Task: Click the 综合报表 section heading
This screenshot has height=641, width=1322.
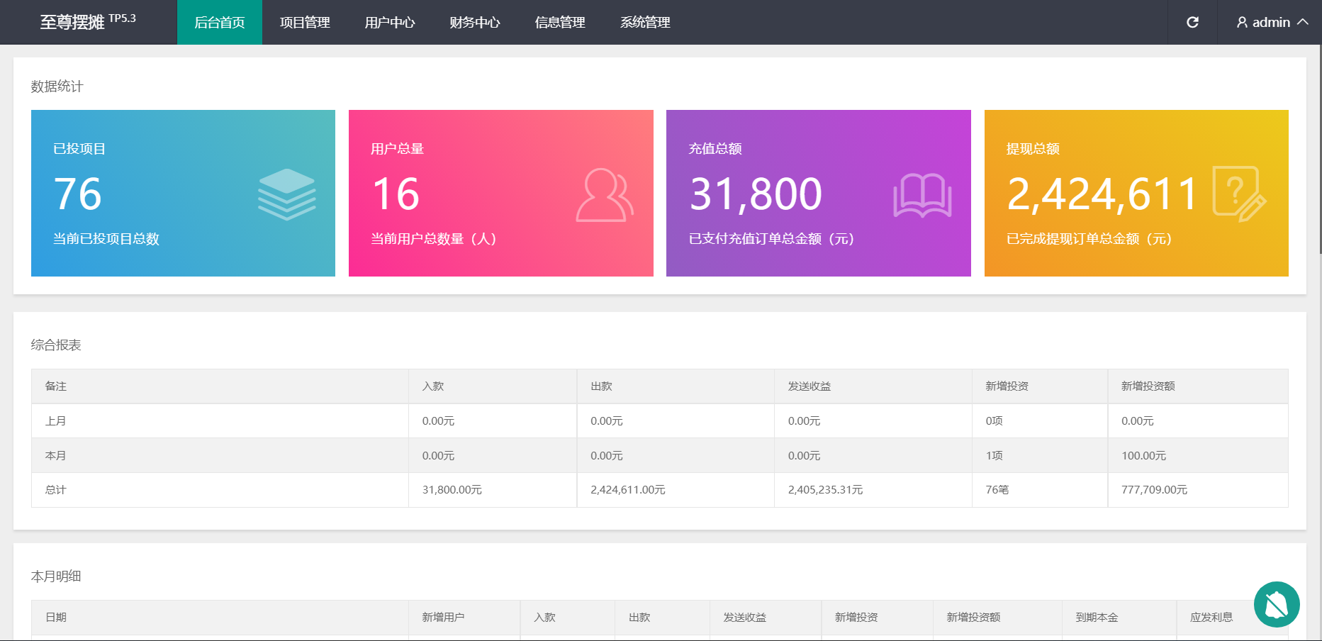Action: 56,345
